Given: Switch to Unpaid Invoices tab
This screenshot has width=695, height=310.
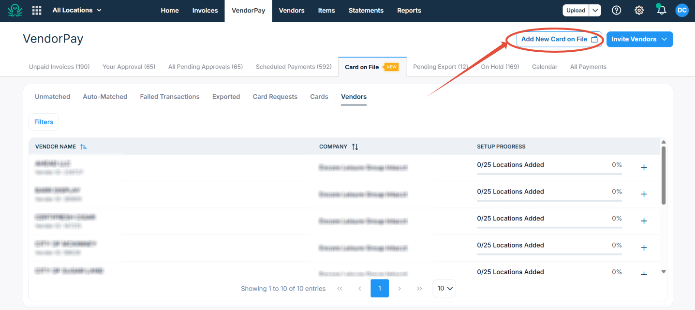Looking at the screenshot, I should (59, 67).
